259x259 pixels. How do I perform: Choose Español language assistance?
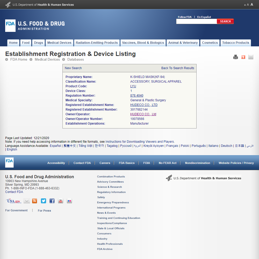[55, 146]
